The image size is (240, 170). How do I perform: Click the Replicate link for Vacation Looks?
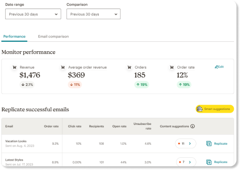click(221, 144)
